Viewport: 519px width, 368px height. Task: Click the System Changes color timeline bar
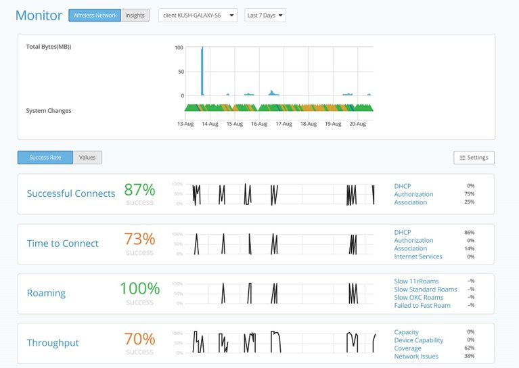pos(279,108)
